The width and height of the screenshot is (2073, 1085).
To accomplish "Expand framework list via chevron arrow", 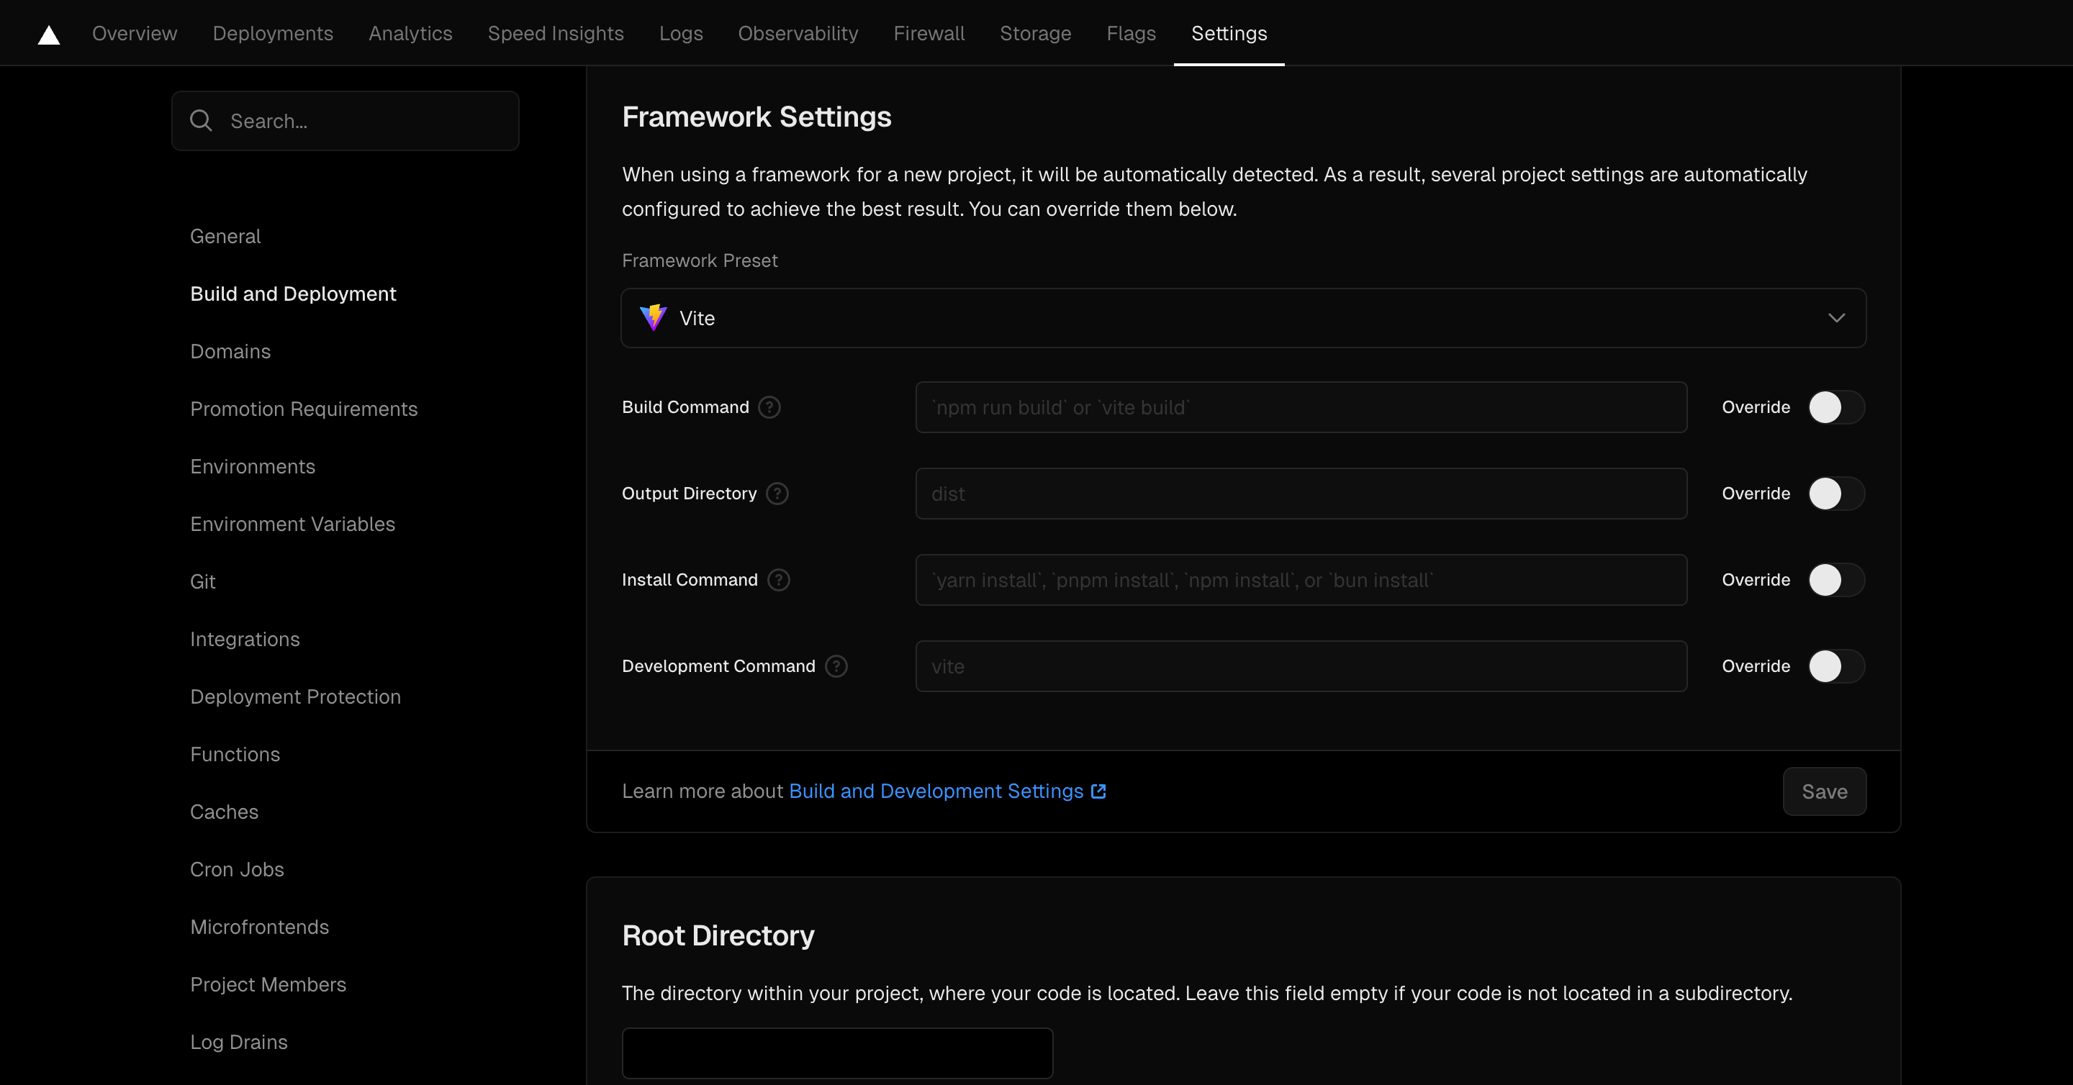I will point(1835,318).
